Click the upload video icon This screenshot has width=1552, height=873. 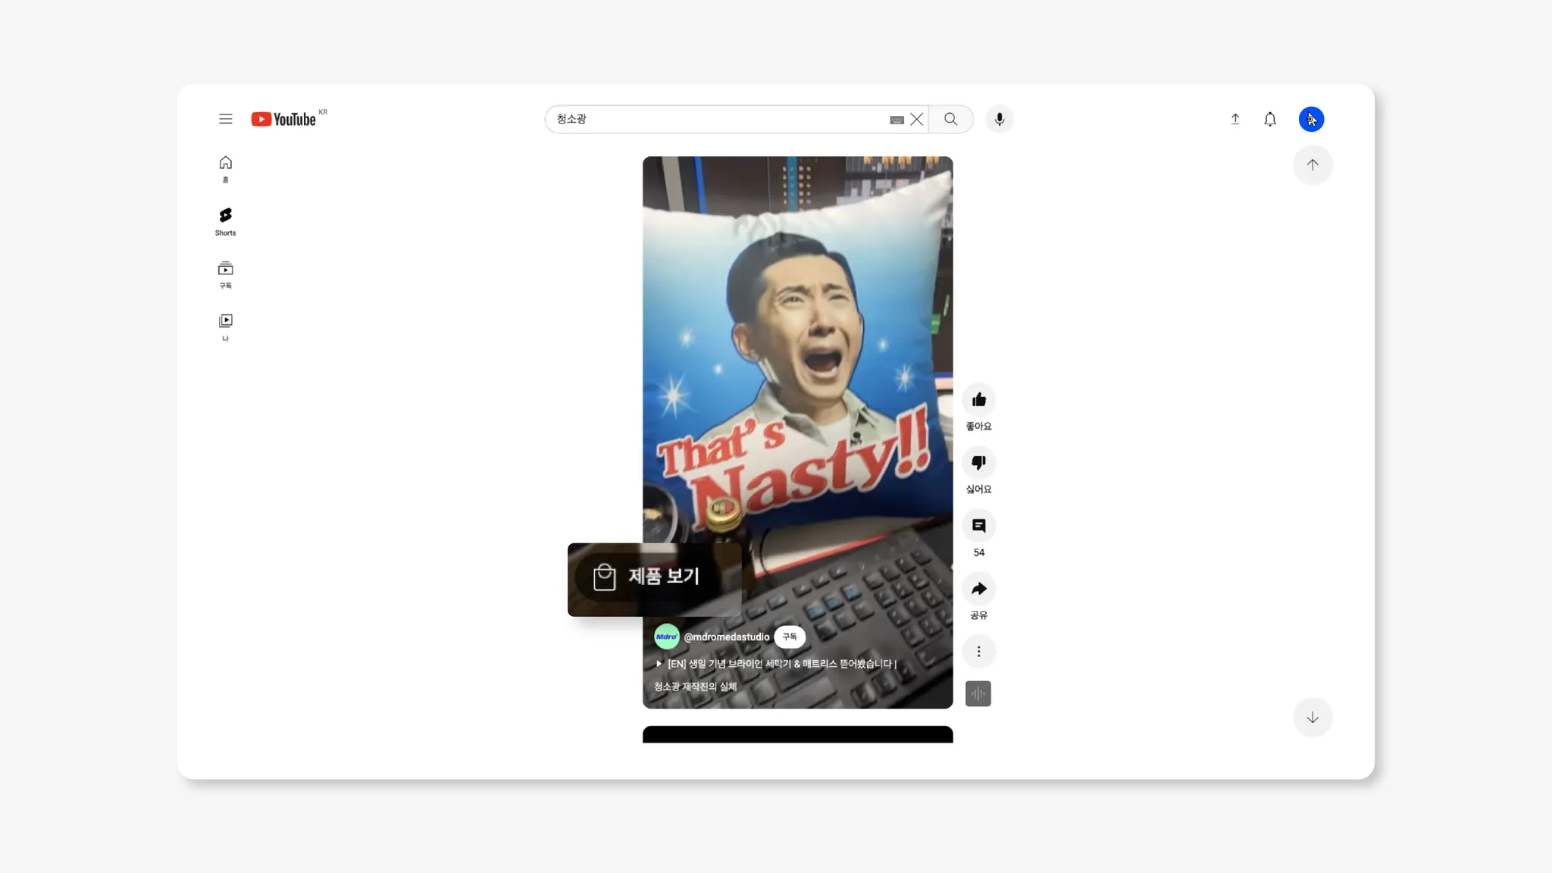click(x=1234, y=119)
